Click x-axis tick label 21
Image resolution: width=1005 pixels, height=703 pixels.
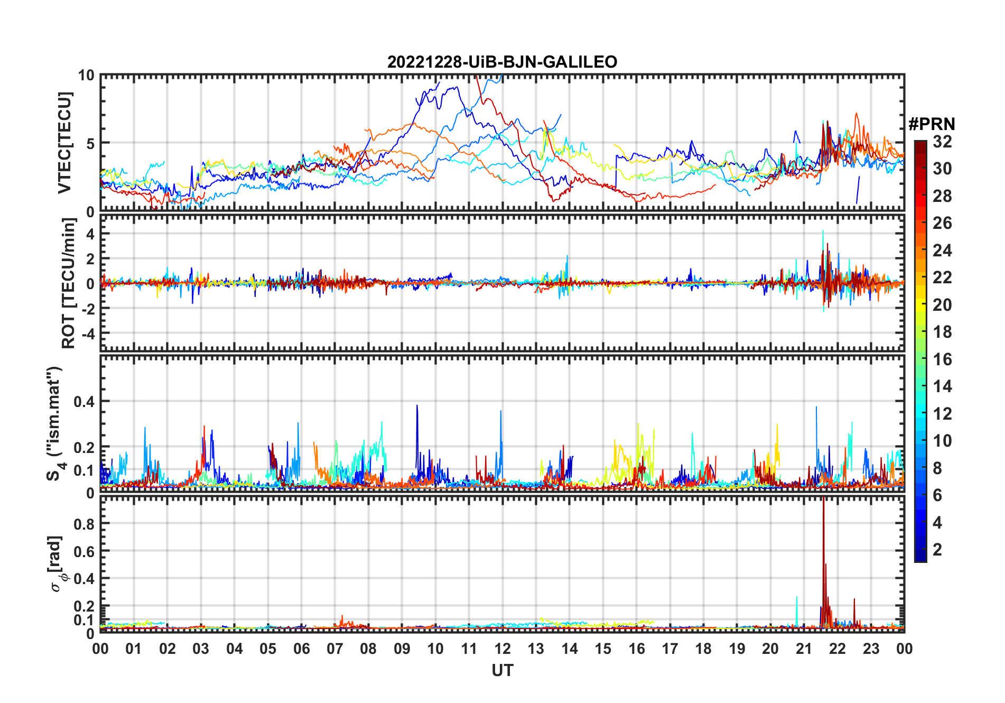[804, 649]
